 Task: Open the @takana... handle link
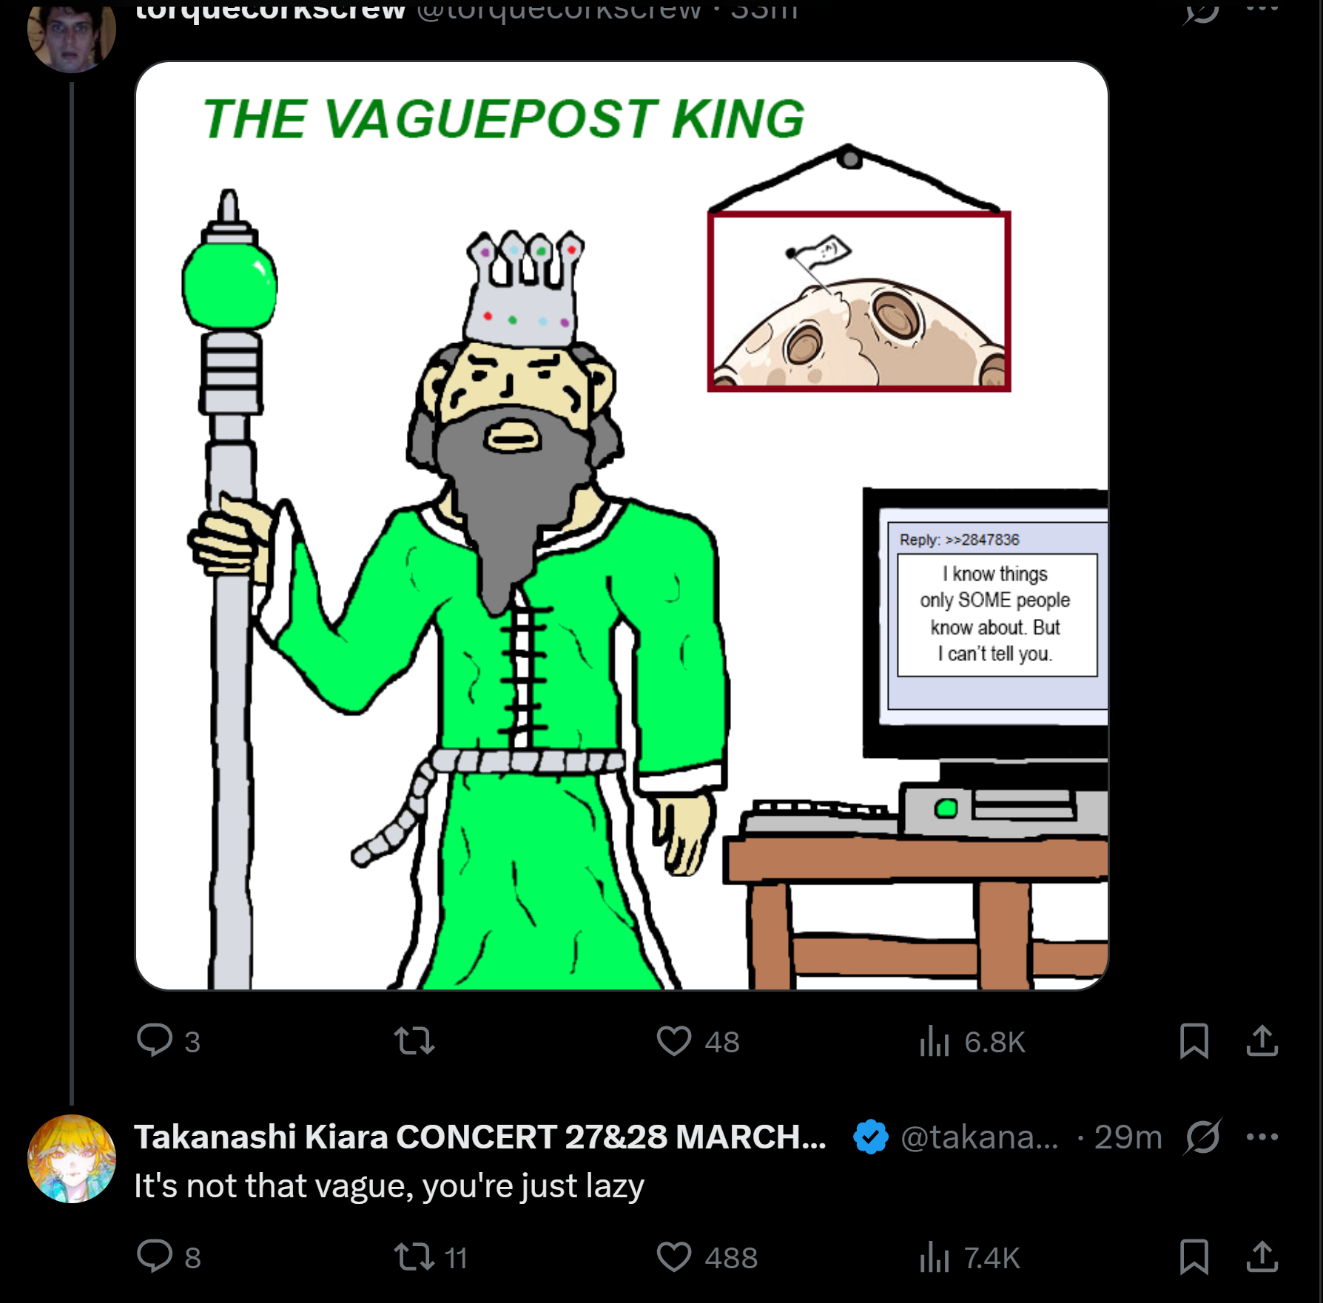pyautogui.click(x=980, y=1137)
